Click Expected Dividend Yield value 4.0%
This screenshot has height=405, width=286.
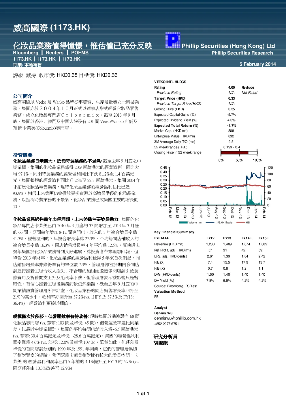(231, 120)
